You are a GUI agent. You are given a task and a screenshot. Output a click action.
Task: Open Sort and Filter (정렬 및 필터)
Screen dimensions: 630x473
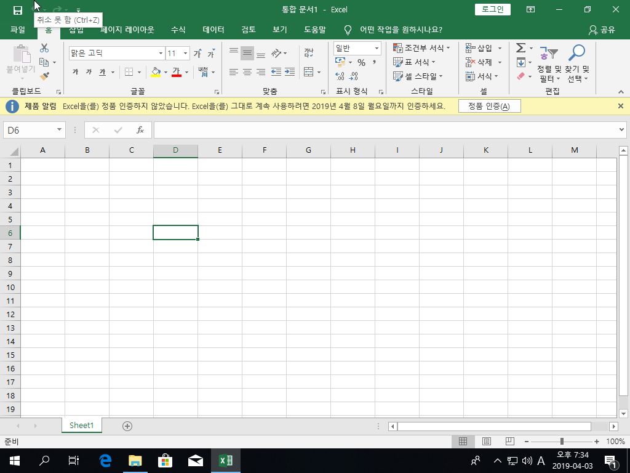point(549,63)
